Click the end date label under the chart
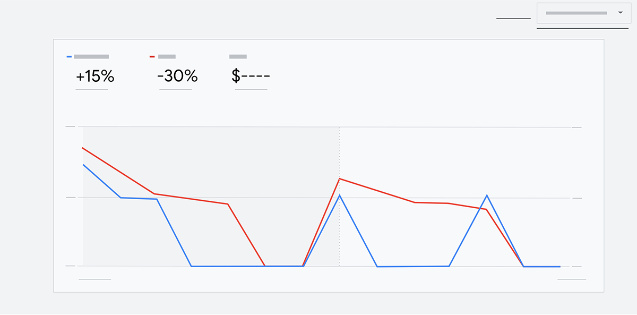The width and height of the screenshot is (637, 315). 572,279
